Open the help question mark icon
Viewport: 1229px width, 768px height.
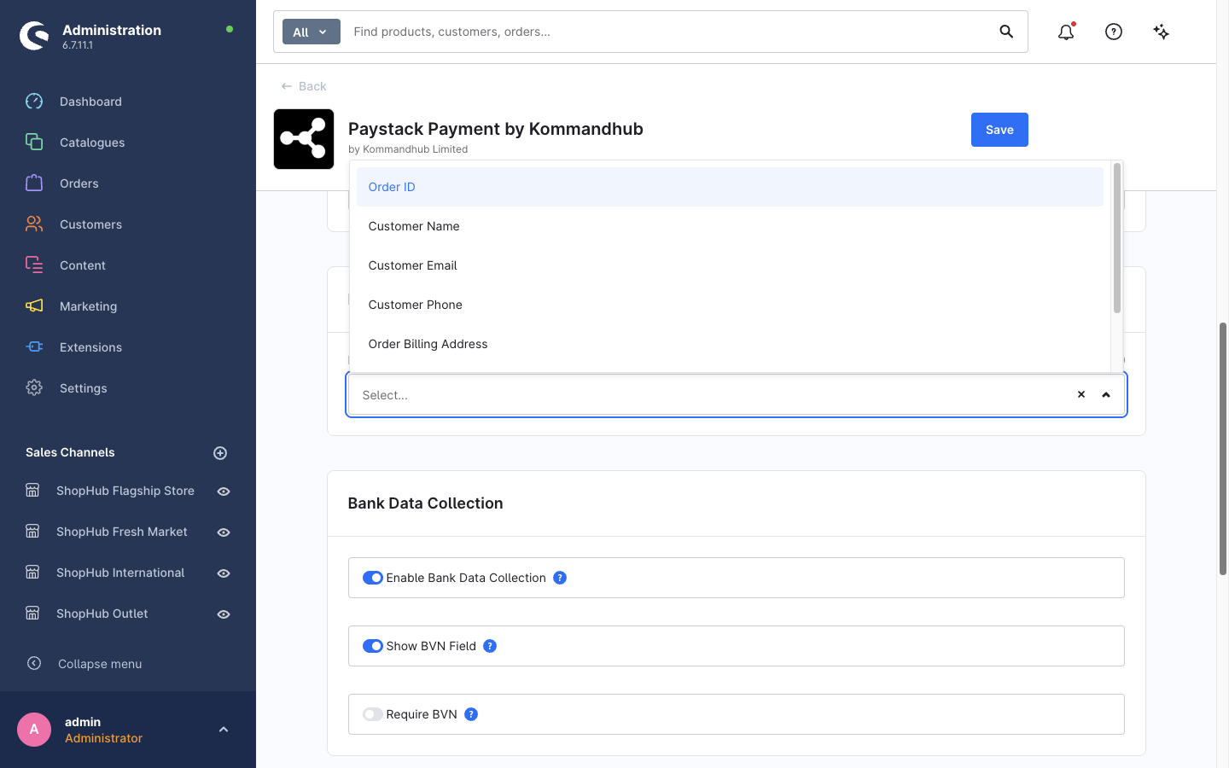(1114, 32)
